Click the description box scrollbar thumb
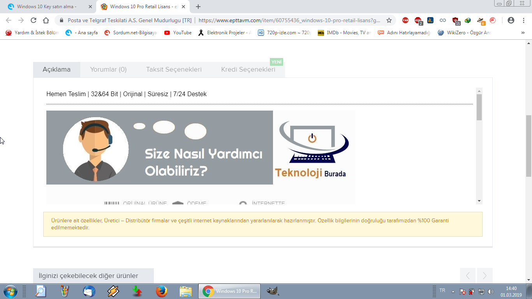 click(479, 107)
